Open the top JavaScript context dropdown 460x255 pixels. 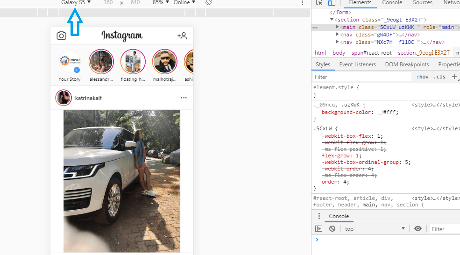375,228
